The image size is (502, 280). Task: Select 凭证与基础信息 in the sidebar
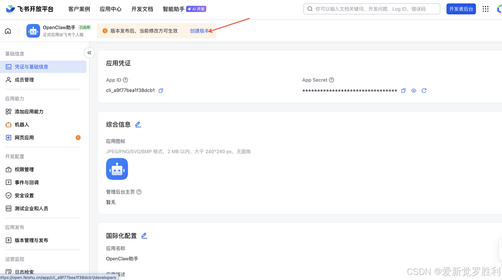click(x=43, y=67)
